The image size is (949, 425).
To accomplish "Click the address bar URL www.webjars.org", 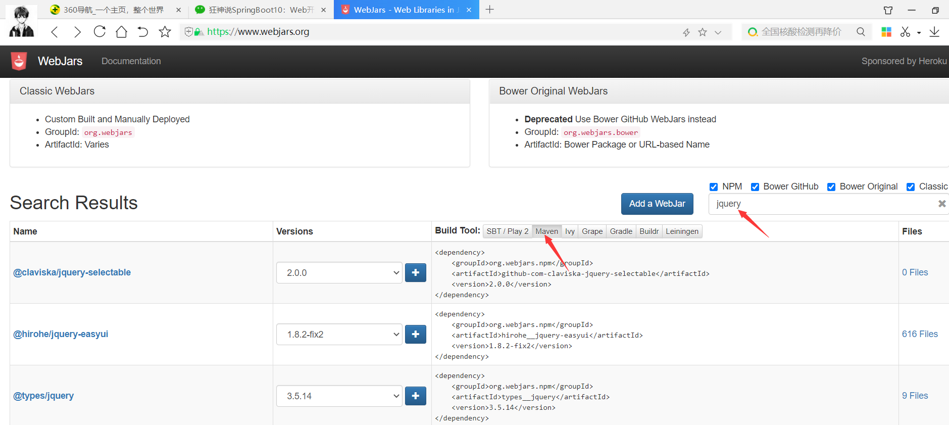I will coord(258,32).
